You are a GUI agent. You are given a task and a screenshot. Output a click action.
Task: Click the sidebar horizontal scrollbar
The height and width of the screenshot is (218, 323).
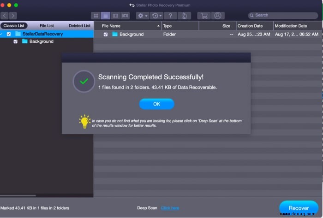pos(18,195)
